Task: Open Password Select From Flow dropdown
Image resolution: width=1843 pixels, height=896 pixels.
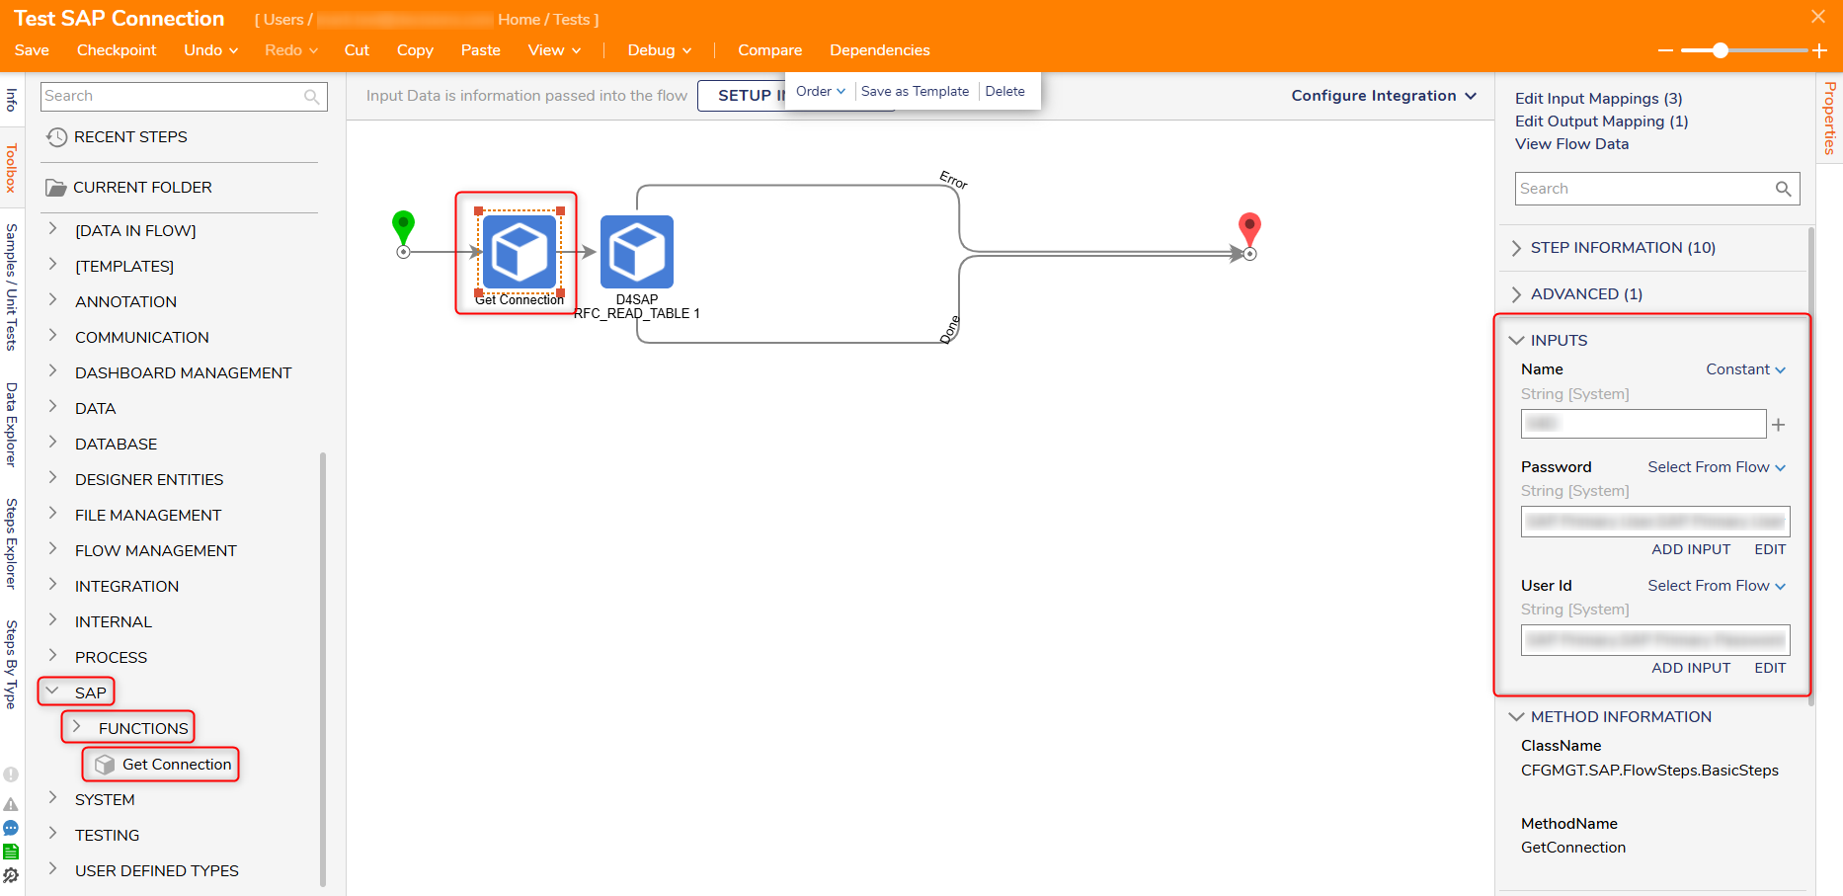Action: pos(1717,467)
